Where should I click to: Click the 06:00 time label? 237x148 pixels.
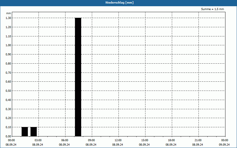point(65,140)
